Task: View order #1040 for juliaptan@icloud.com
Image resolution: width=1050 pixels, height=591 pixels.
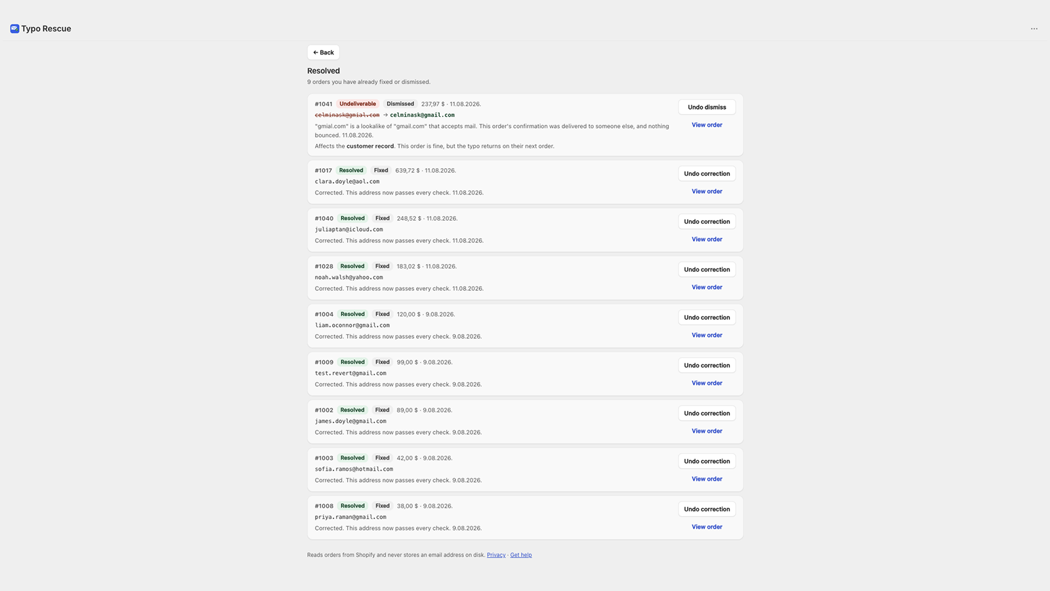Action: (x=707, y=239)
